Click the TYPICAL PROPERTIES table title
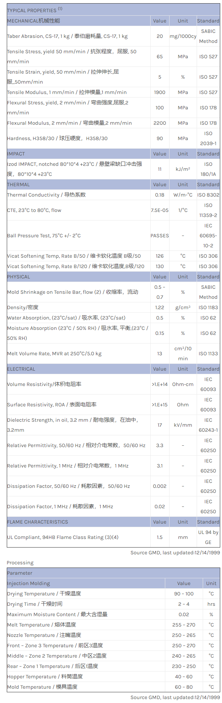 coord(35,10)
